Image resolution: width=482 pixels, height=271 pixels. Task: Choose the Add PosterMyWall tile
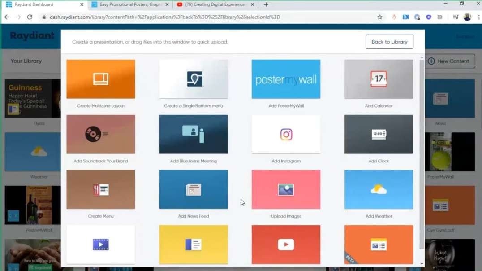(x=286, y=79)
